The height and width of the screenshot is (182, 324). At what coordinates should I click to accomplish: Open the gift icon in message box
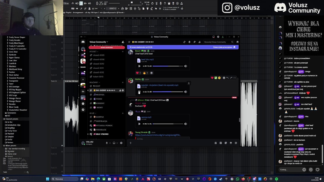[x=216, y=143]
